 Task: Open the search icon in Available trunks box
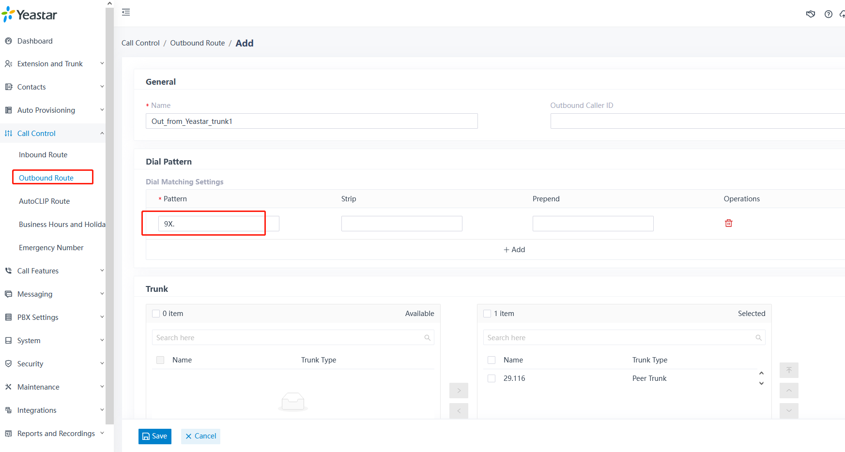pyautogui.click(x=427, y=337)
